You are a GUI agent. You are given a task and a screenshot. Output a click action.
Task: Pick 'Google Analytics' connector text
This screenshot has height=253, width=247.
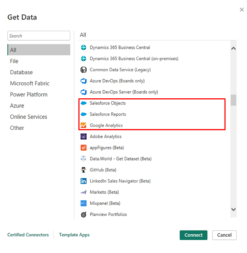(x=106, y=125)
